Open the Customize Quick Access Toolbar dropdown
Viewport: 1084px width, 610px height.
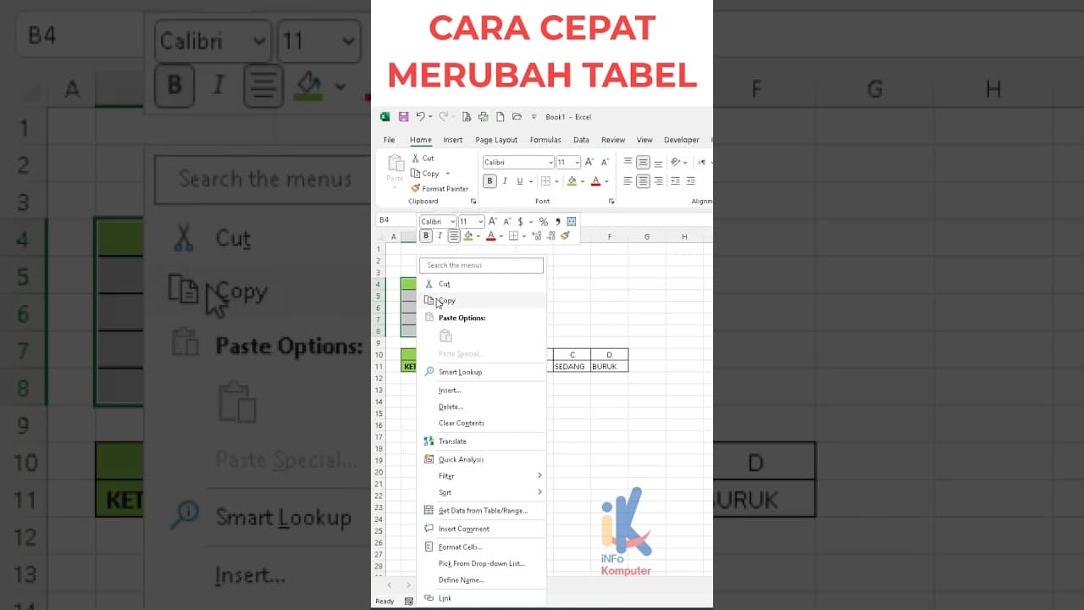click(x=534, y=117)
